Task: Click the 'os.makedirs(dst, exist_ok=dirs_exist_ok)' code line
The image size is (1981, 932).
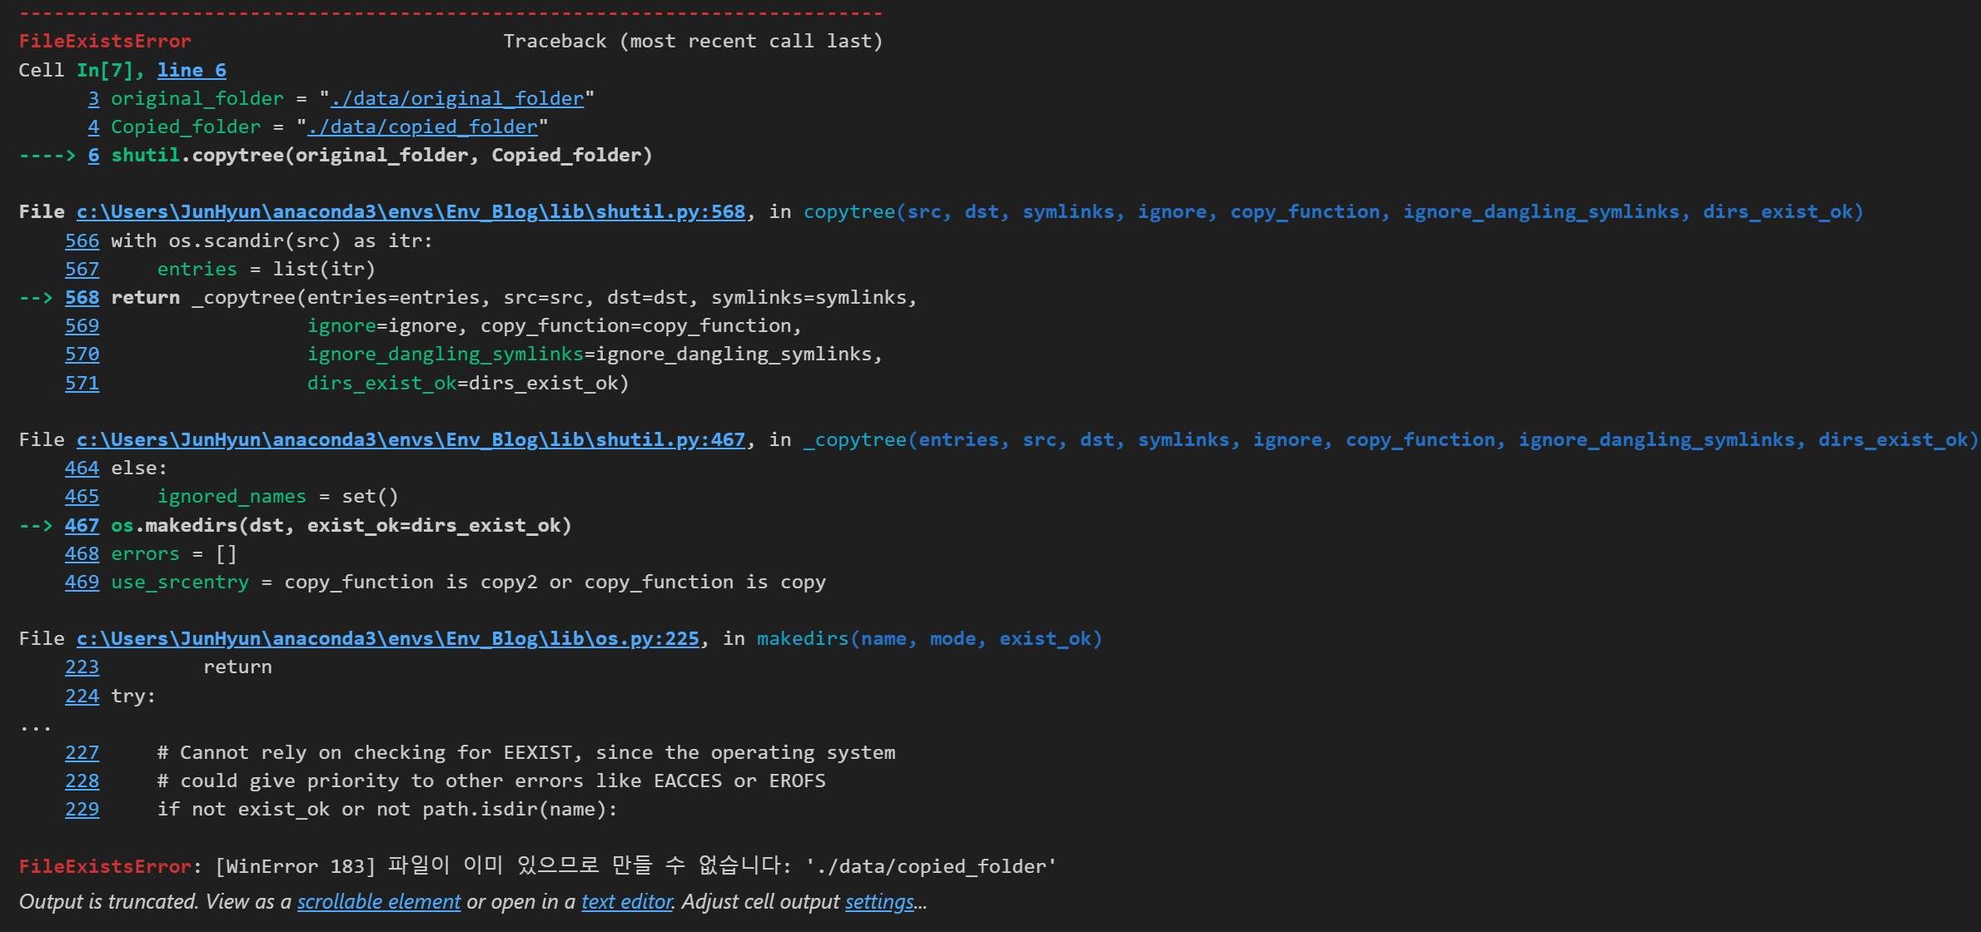Action: tap(341, 525)
